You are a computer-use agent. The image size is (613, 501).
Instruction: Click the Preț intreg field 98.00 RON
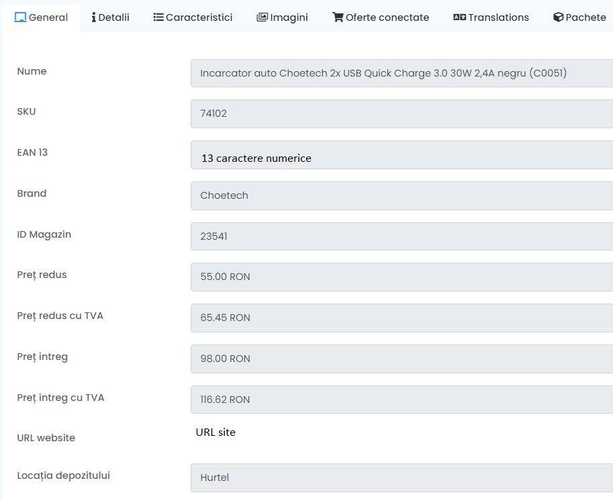[x=402, y=359]
